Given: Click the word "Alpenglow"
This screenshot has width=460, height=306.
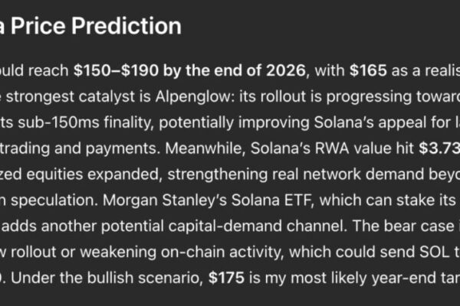Looking at the screenshot, I should pos(195,96).
